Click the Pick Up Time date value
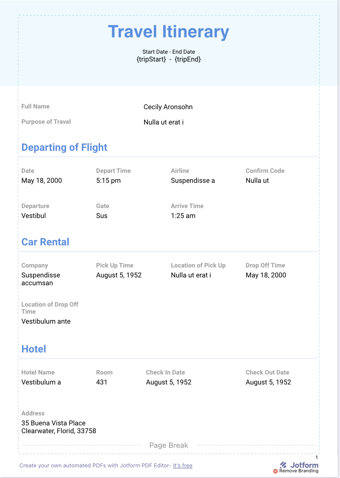The image size is (340, 478). [x=119, y=275]
